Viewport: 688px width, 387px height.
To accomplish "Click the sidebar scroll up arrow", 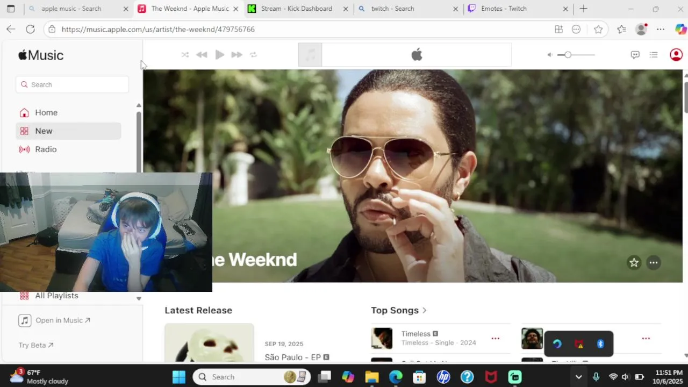I will pyautogui.click(x=139, y=105).
